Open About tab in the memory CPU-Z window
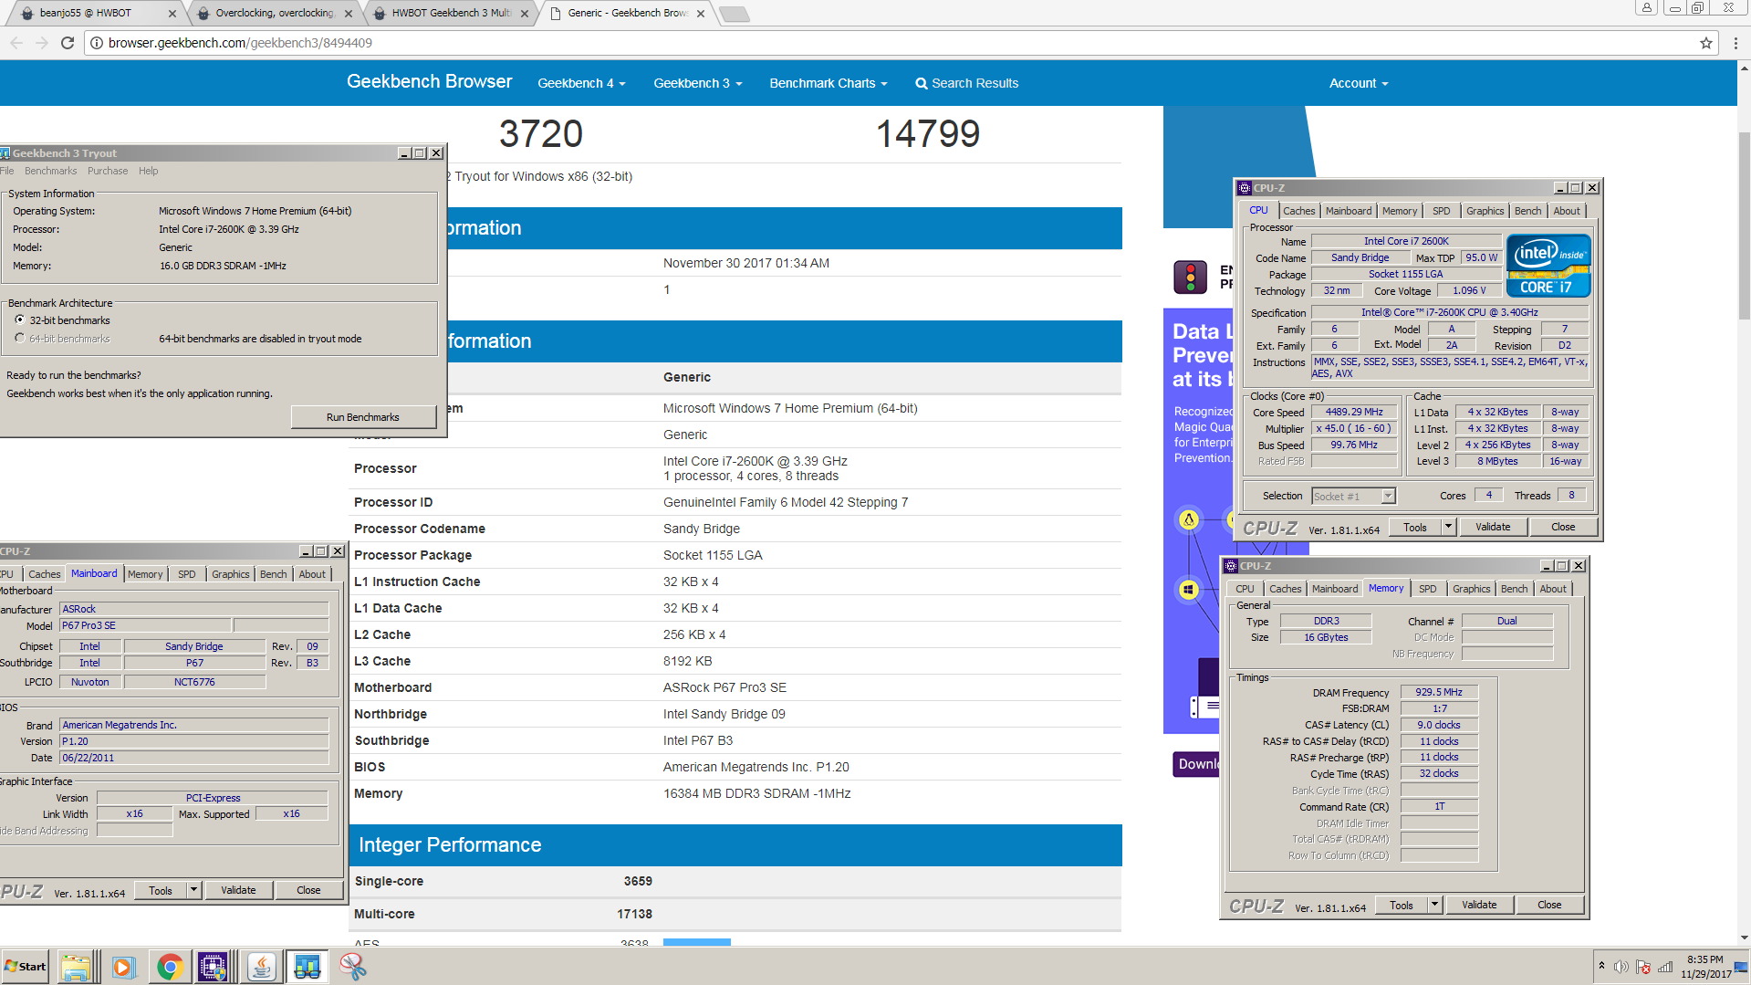Image resolution: width=1751 pixels, height=985 pixels. (1552, 589)
